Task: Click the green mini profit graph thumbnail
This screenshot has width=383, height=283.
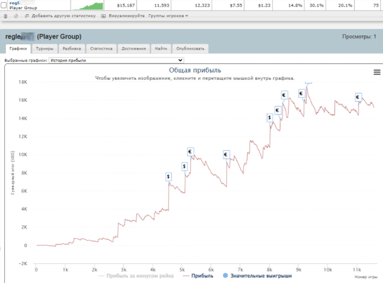Action: tap(88, 6)
